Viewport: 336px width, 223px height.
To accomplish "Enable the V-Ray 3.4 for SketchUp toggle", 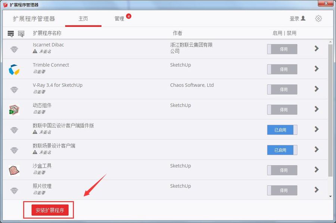I will tap(282, 89).
